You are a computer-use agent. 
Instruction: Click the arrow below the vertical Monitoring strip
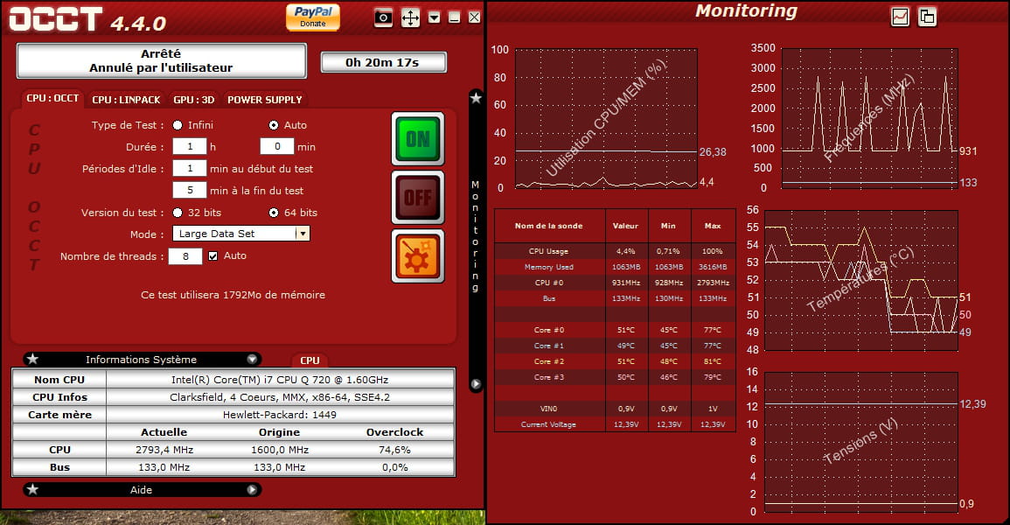pyautogui.click(x=476, y=384)
